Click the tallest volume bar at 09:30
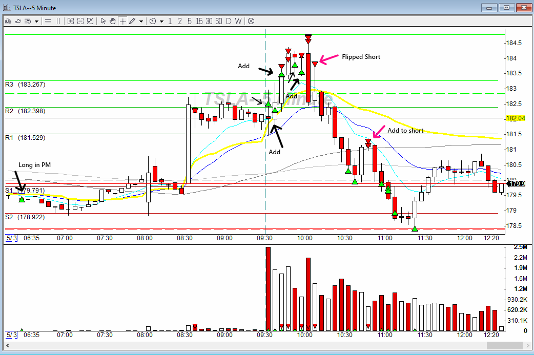The image size is (534, 355). click(x=269, y=289)
